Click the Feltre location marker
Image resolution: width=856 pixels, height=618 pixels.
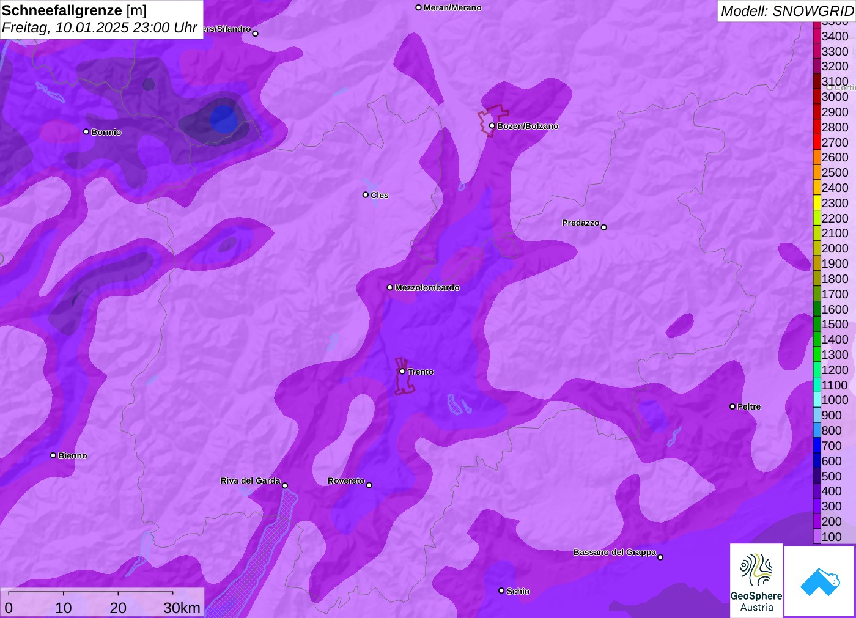732,406
